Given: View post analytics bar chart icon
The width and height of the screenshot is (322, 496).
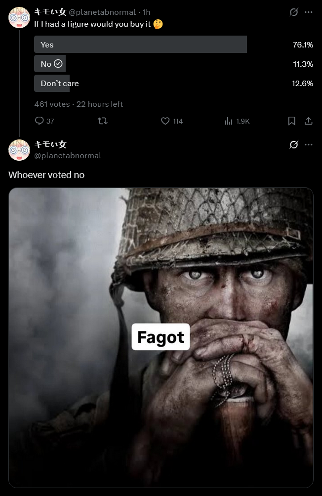Looking at the screenshot, I should (x=229, y=121).
